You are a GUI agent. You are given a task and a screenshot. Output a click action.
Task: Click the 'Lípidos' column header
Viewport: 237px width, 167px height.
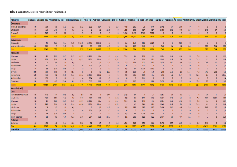70,20
